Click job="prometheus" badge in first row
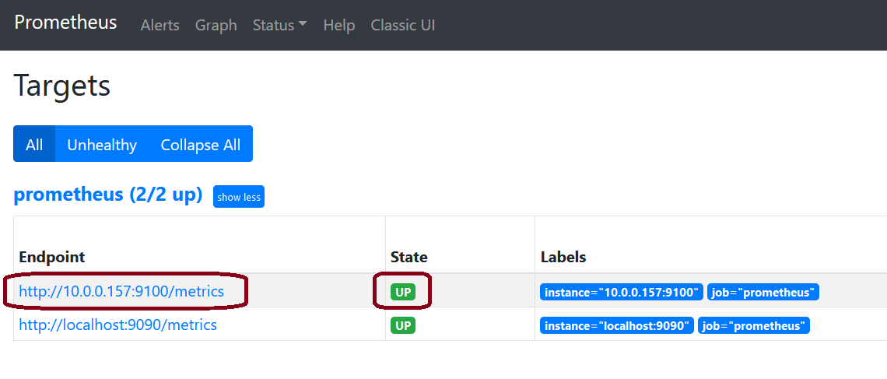 tap(763, 293)
